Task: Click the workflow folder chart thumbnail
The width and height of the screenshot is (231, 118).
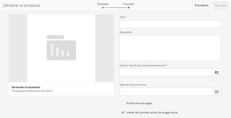Action: pyautogui.click(x=61, y=48)
